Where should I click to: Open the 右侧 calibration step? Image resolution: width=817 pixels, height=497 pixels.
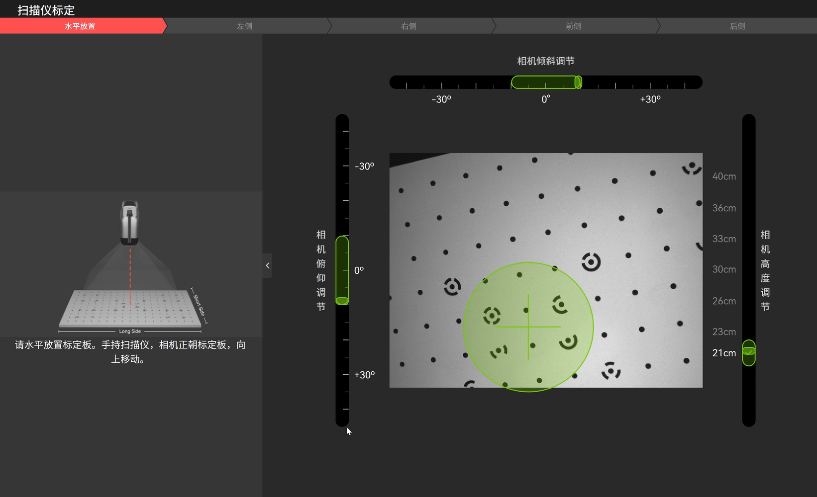pyautogui.click(x=408, y=26)
